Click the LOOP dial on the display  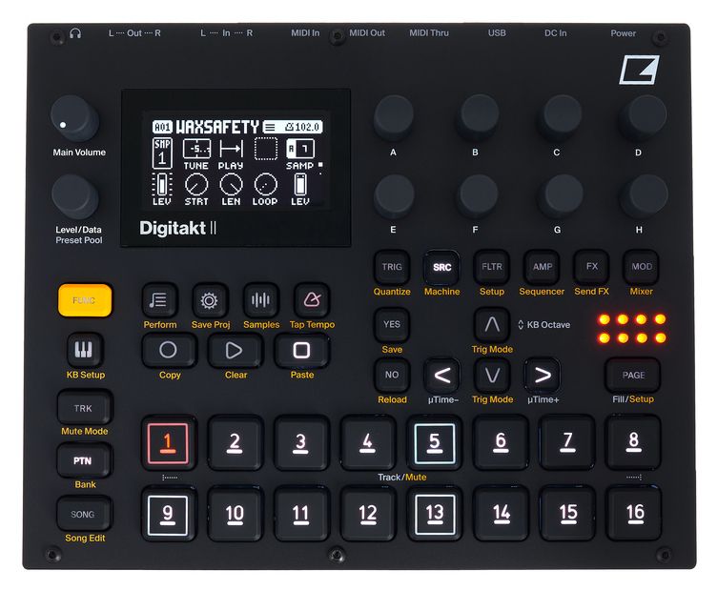pos(265,190)
